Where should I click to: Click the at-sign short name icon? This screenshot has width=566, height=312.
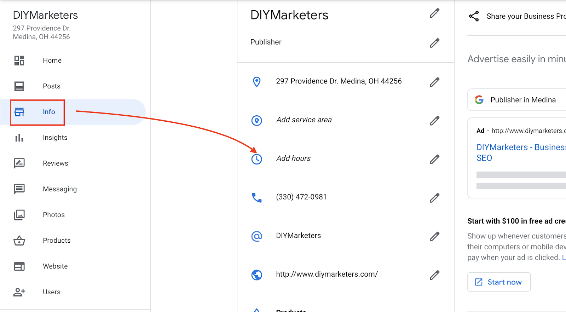[x=257, y=236]
